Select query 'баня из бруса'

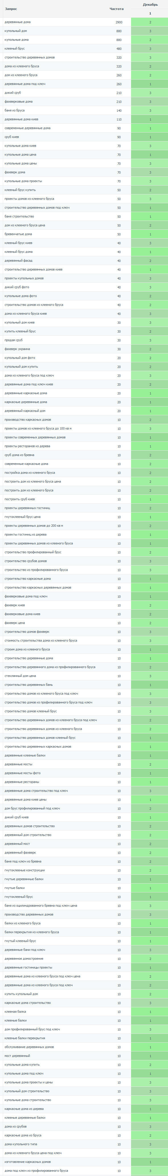(14, 111)
